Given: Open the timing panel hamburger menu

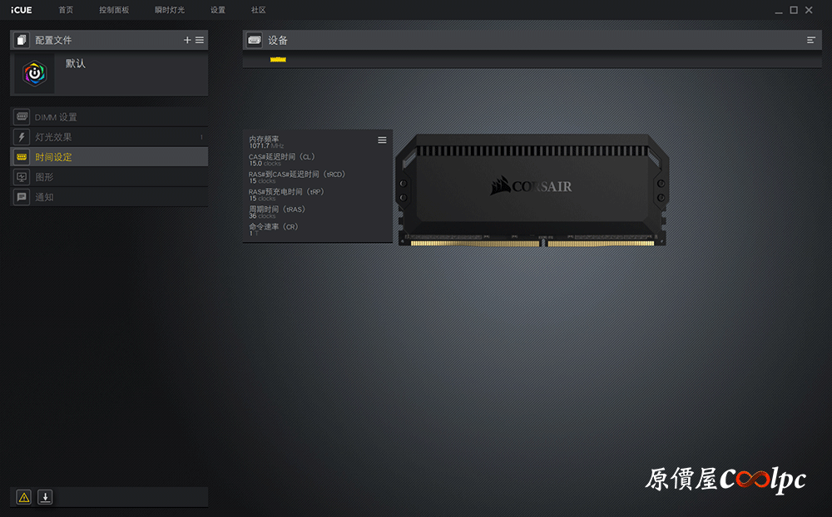Looking at the screenshot, I should click(382, 140).
